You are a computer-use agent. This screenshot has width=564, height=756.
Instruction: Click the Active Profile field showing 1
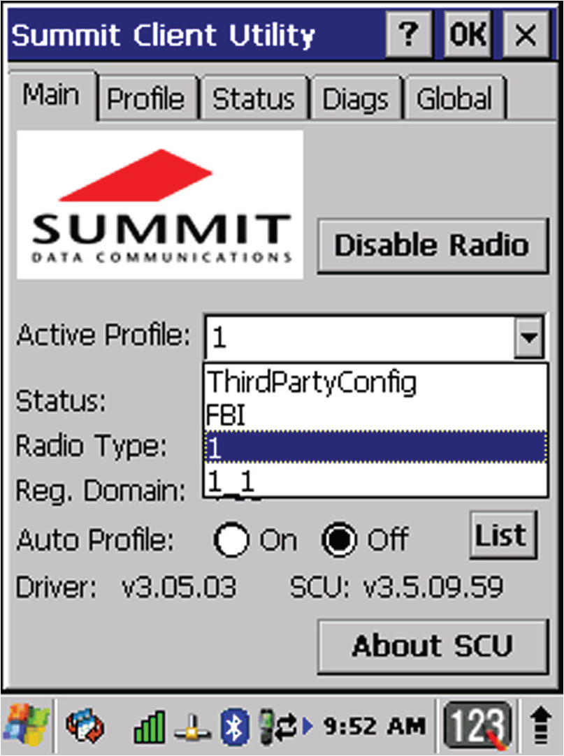[360, 337]
